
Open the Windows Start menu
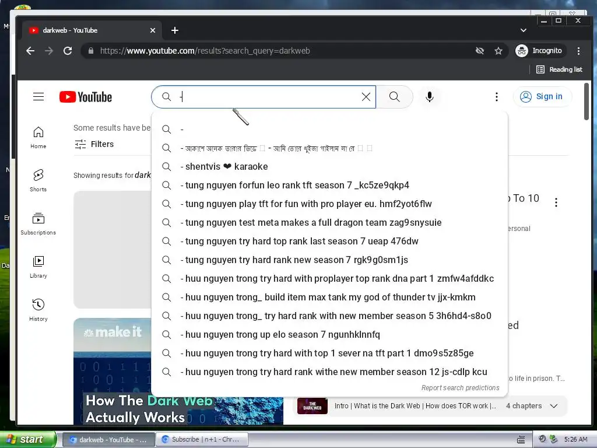(28, 439)
